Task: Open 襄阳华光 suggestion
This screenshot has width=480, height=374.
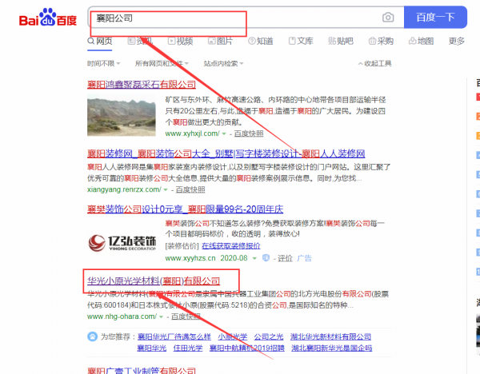Action: pos(152,348)
